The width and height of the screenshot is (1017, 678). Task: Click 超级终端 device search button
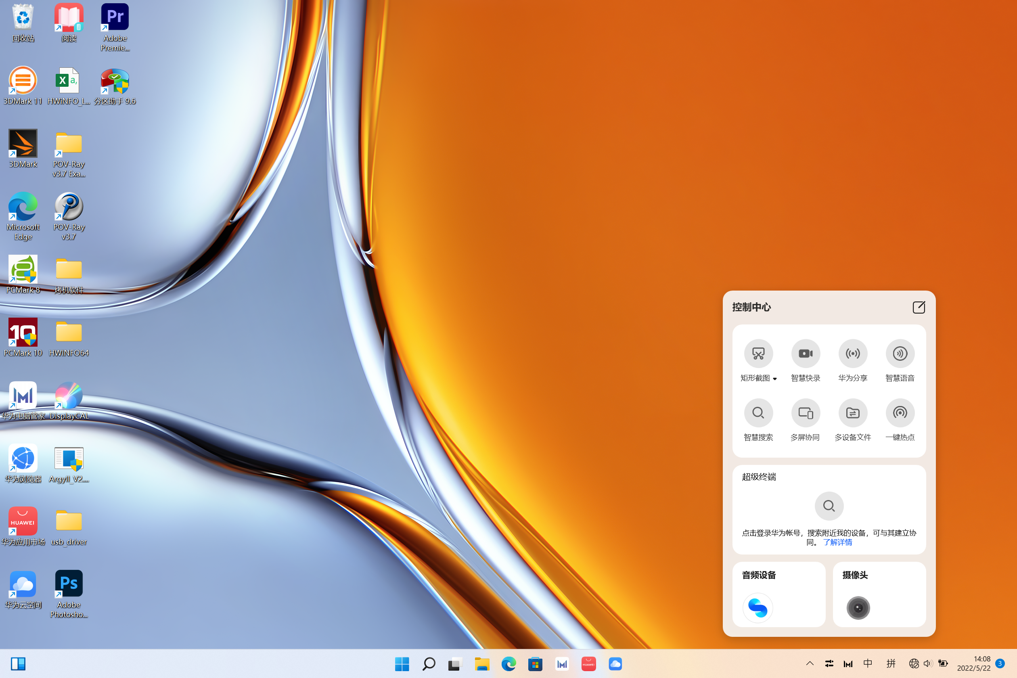click(x=829, y=505)
